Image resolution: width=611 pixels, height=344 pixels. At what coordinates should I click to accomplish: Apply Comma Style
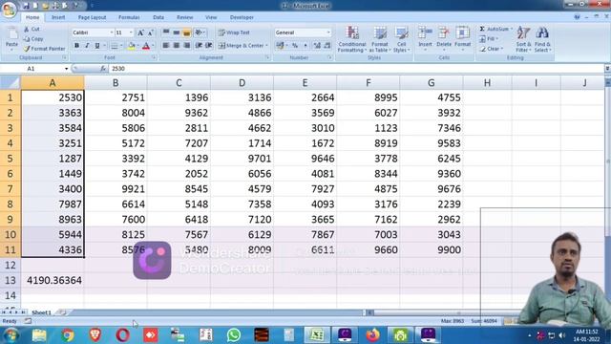tap(305, 46)
